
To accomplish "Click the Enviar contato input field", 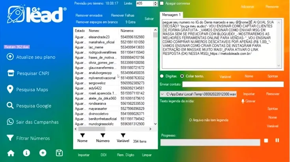I will [x=233, y=84].
